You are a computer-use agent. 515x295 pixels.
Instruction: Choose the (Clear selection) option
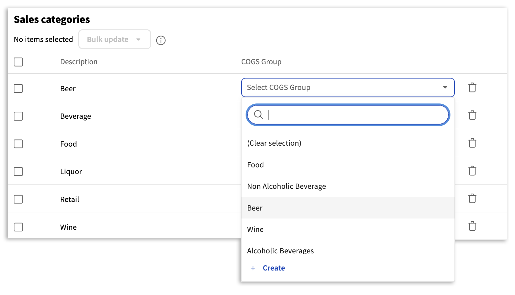274,143
